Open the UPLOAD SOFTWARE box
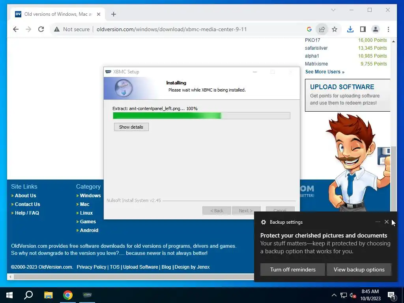Viewport: 404px width, 303px height. [x=347, y=95]
